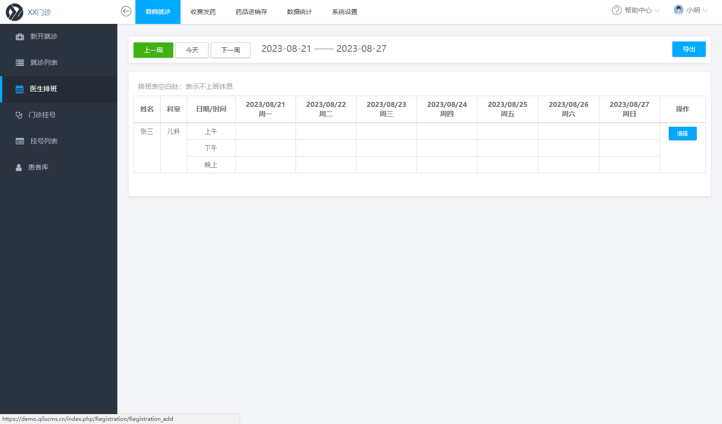This screenshot has width=722, height=424.
Task: Click the 医生排班 calendar icon
Action: (19, 89)
